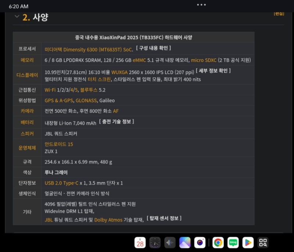The height and width of the screenshot is (252, 294).
Task: Select the '프로세서' row label
Action: (27, 49)
